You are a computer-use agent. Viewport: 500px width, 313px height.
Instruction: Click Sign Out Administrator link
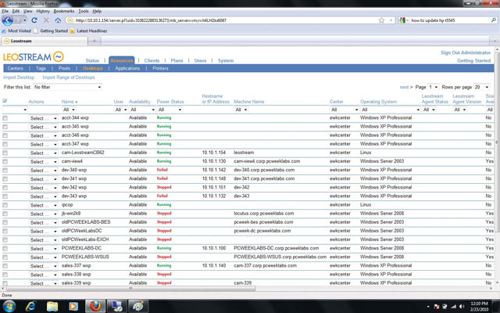pos(466,52)
